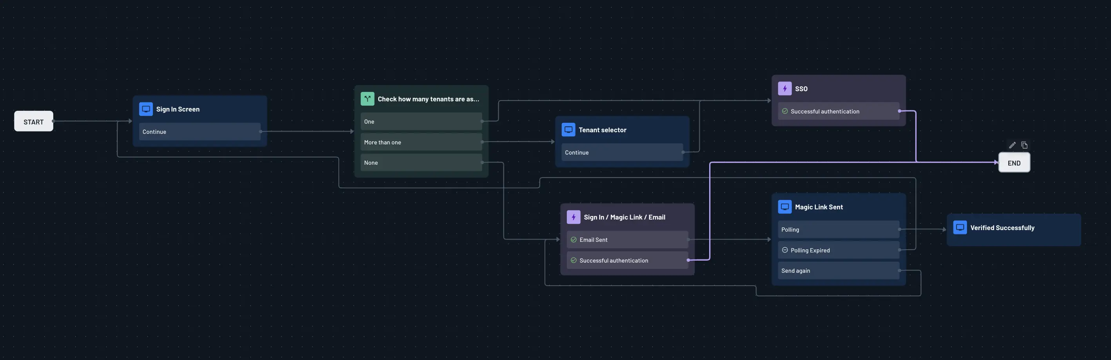Select the monitor icon on the Tenant selector node
Image resolution: width=1111 pixels, height=360 pixels.
568,129
